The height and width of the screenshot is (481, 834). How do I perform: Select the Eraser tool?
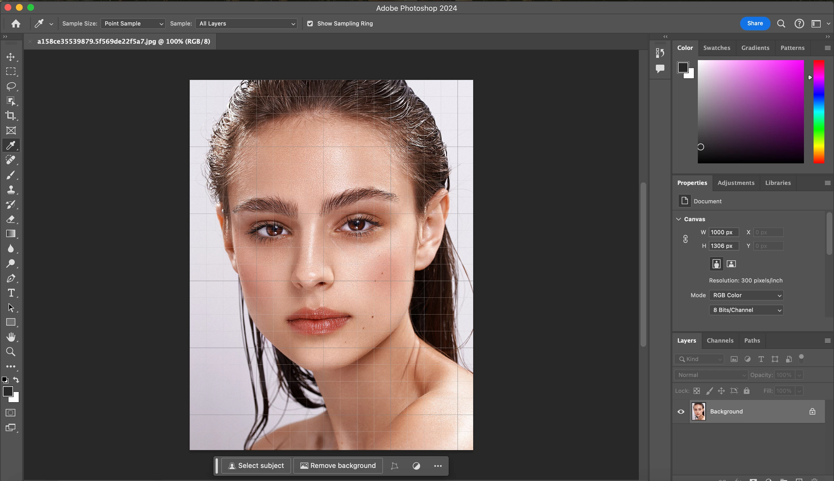(x=10, y=219)
